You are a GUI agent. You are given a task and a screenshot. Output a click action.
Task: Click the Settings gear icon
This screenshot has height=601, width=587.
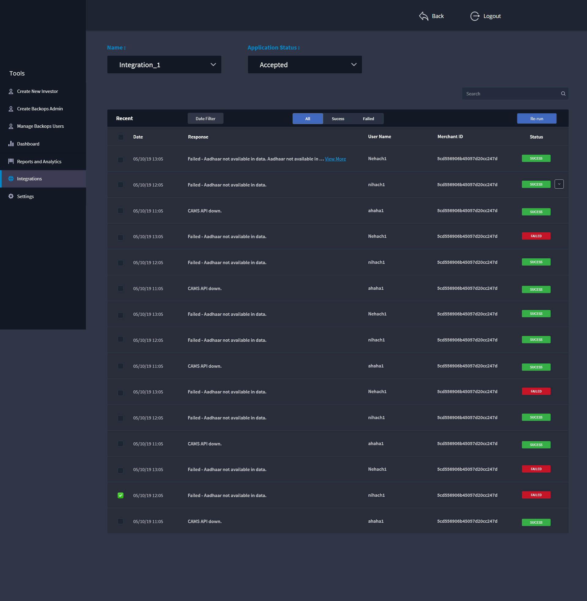pos(11,196)
